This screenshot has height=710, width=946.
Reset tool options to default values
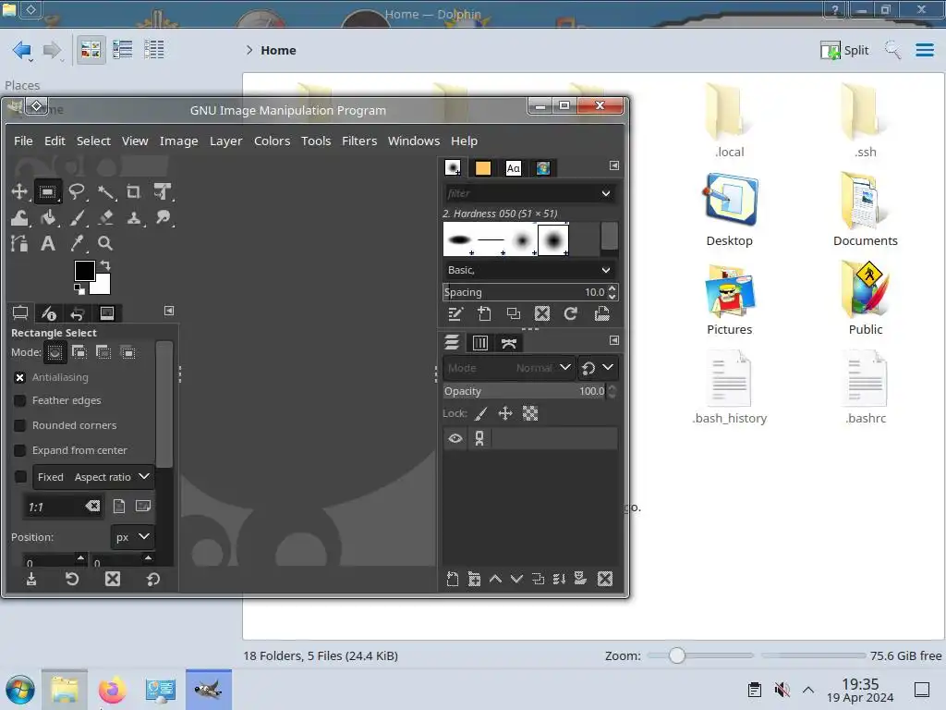(152, 580)
